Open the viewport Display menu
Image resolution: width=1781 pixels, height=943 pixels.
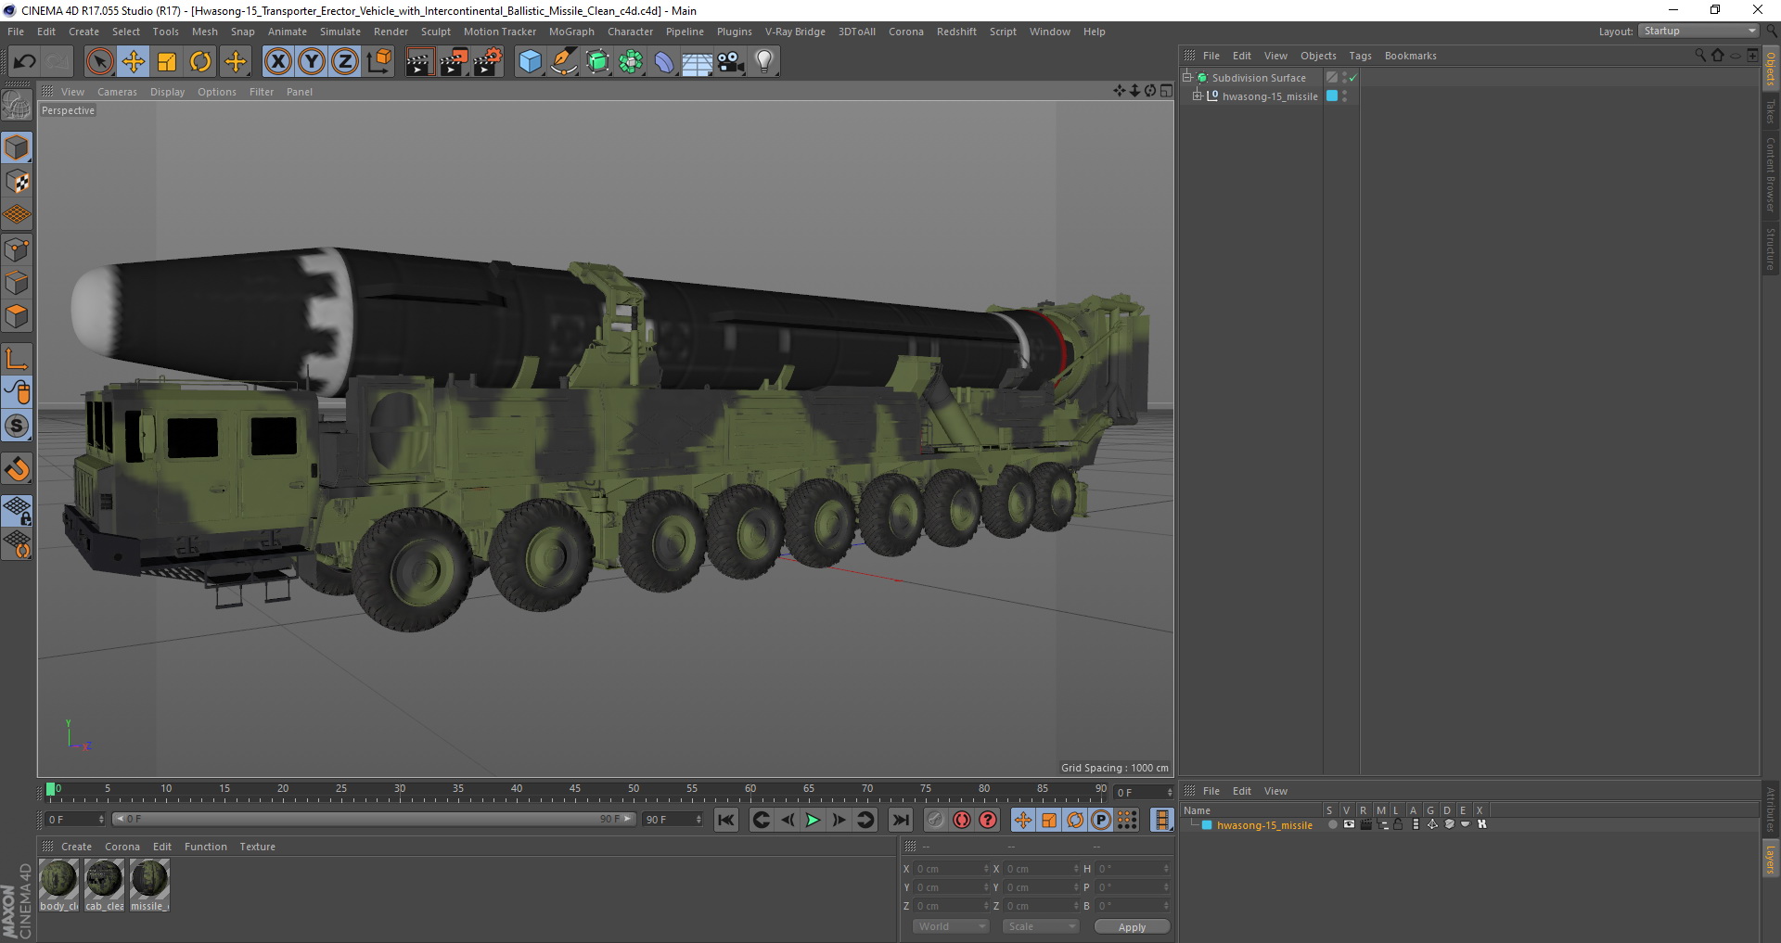click(167, 92)
